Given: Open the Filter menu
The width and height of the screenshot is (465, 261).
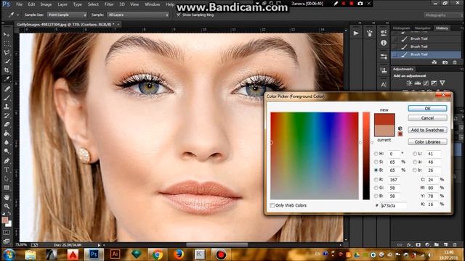Looking at the screenshot, I should click(109, 4).
